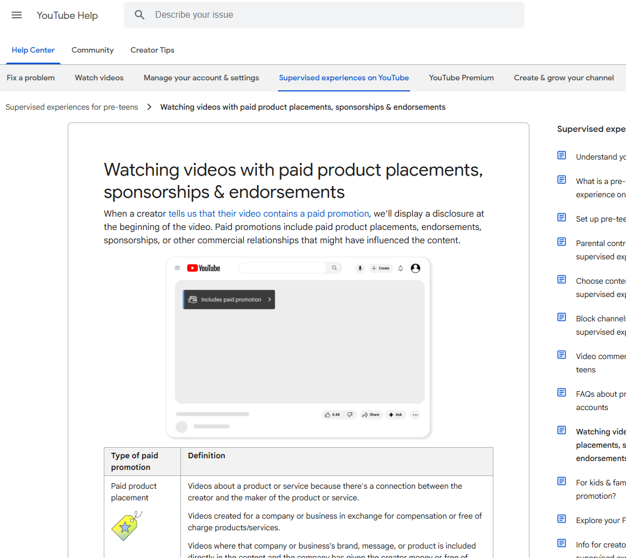
Task: Focus the Describe your issue search field
Action: pos(324,15)
